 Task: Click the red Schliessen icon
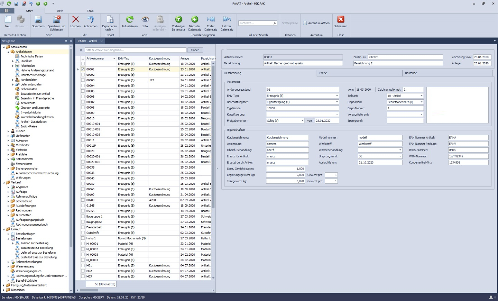341,20
